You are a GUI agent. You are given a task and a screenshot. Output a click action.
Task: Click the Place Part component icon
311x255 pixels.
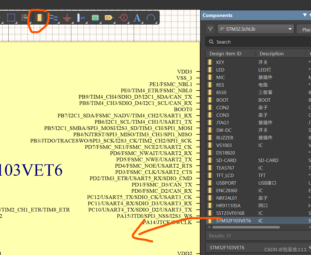40,18
